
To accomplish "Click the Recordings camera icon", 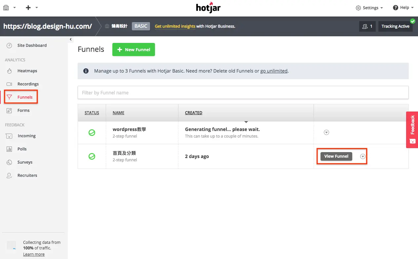I will pos(10,84).
